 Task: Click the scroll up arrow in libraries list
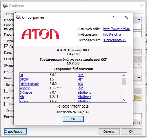(124, 75)
